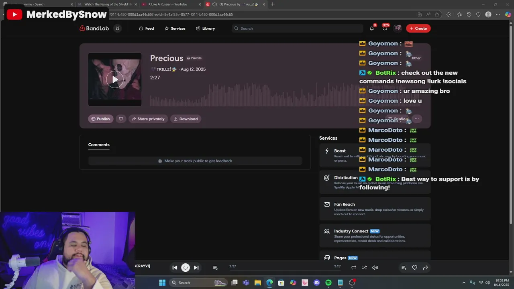Open Microsoft Store from taskbar
The height and width of the screenshot is (289, 514).
pos(281,283)
